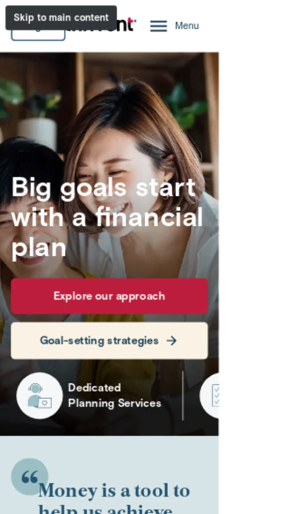Screen dimensions: 289x514
Task: Open the hamburger menu icon
Action: [158, 26]
